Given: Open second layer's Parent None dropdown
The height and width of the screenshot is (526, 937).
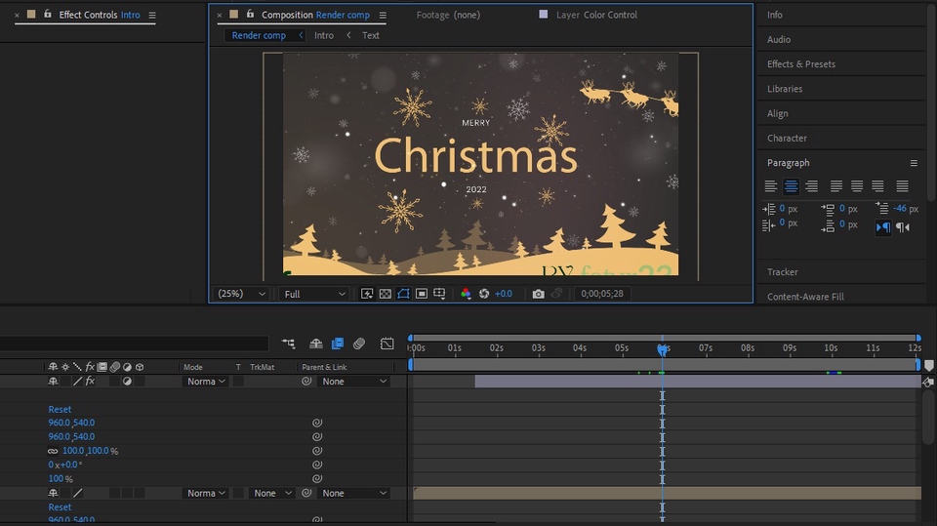Looking at the screenshot, I should pyautogui.click(x=353, y=493).
